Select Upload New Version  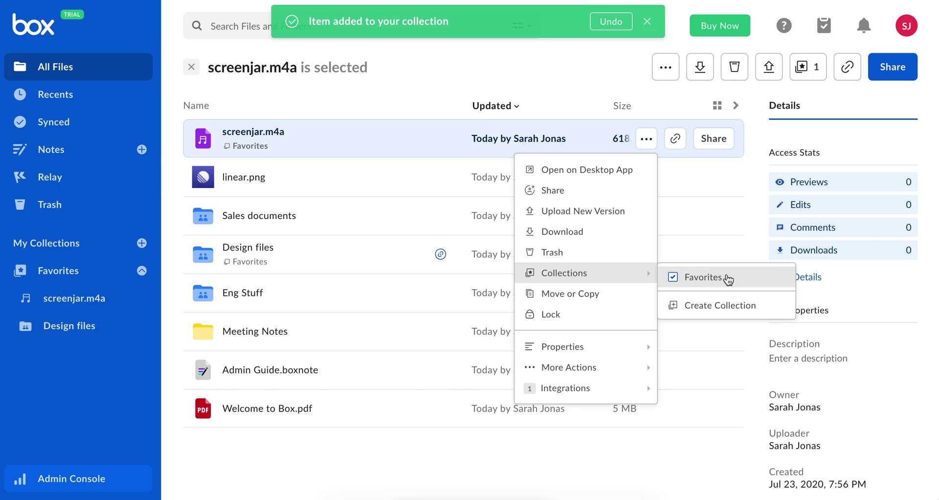point(586,211)
